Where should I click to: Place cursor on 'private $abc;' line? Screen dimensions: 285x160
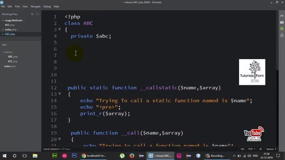point(91,36)
